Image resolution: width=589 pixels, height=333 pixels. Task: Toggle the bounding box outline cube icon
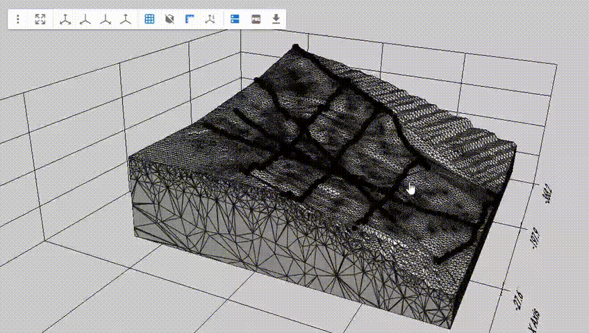pyautogui.click(x=169, y=19)
